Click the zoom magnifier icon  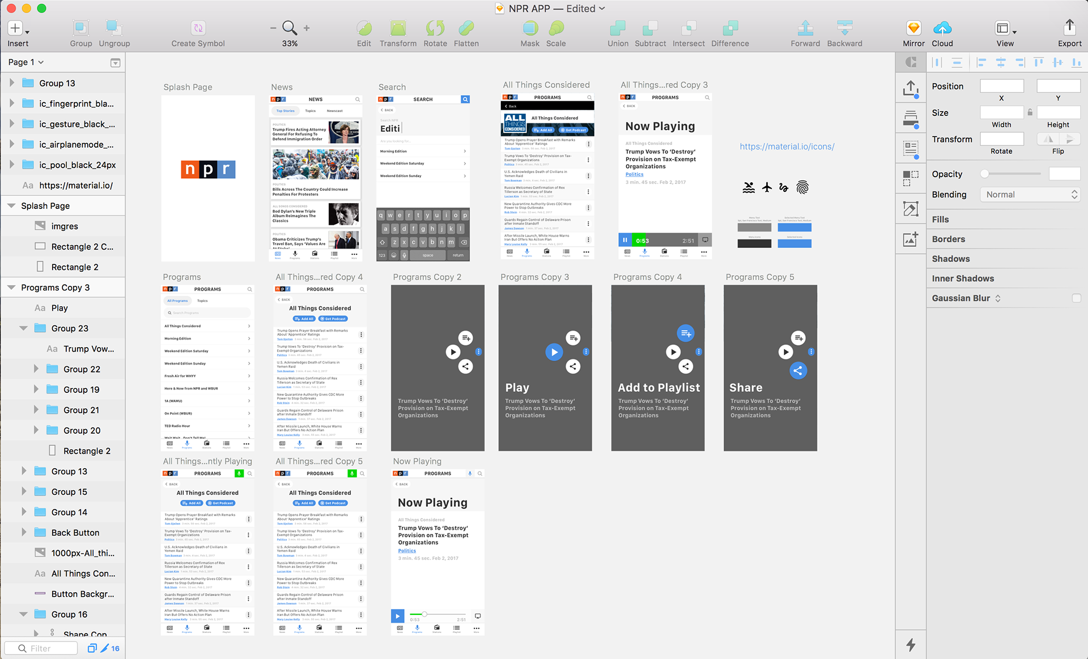click(290, 28)
